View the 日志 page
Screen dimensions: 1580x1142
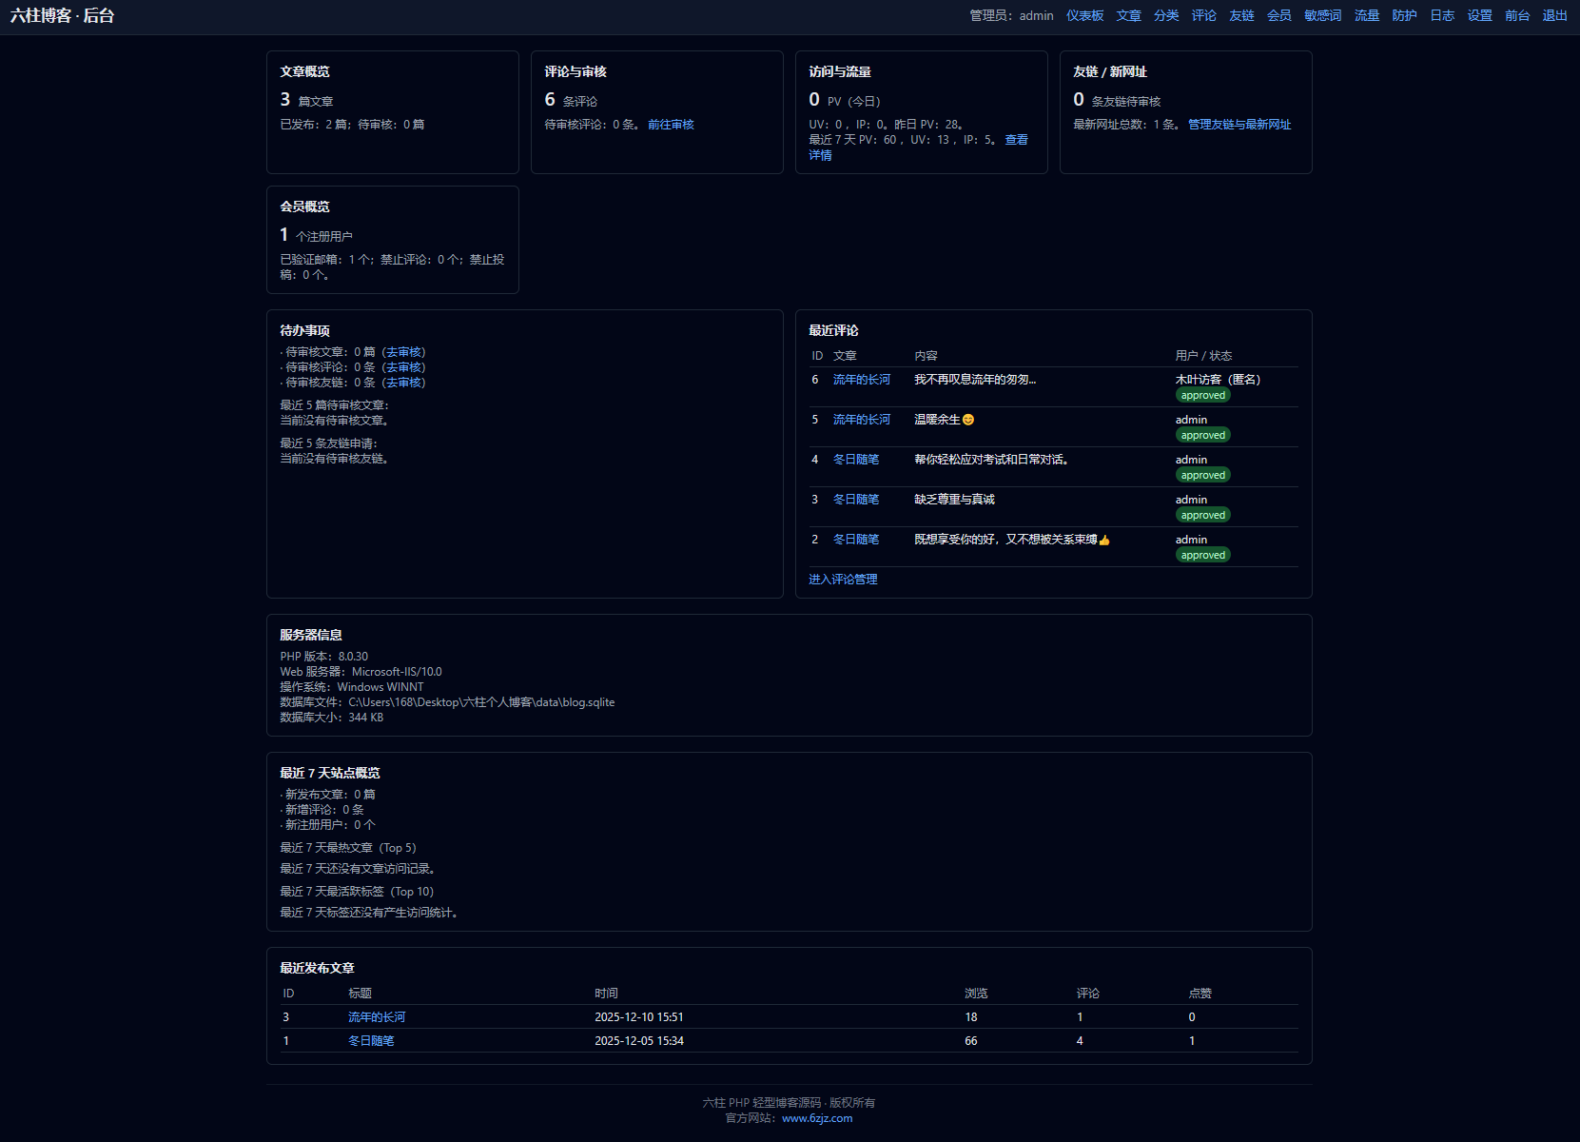point(1442,15)
